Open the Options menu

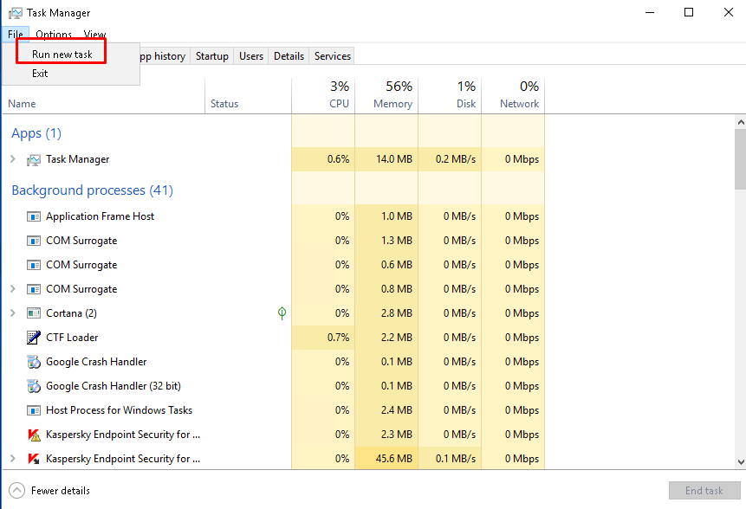54,35
